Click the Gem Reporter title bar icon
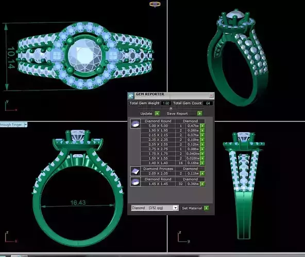 [x=131, y=96]
